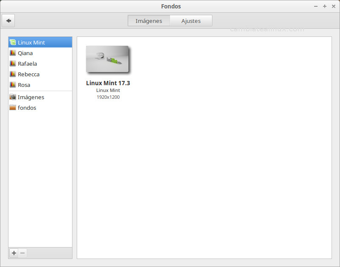Minimize the Fondos window
Screen dimensions: 340x267
(x=316, y=6)
